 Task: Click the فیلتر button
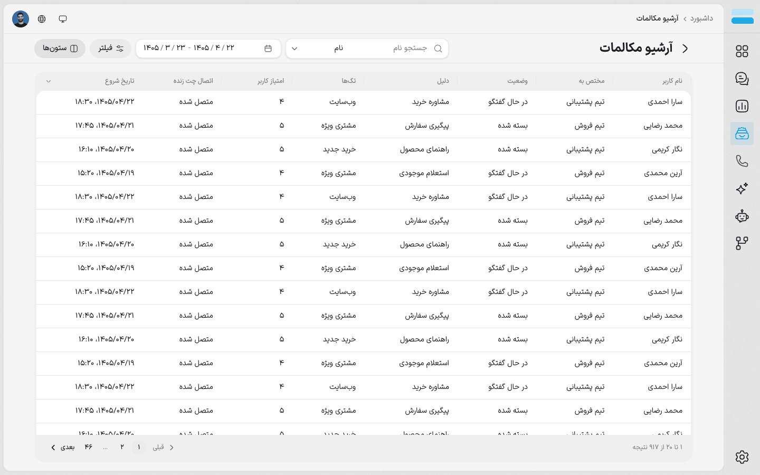click(x=110, y=48)
